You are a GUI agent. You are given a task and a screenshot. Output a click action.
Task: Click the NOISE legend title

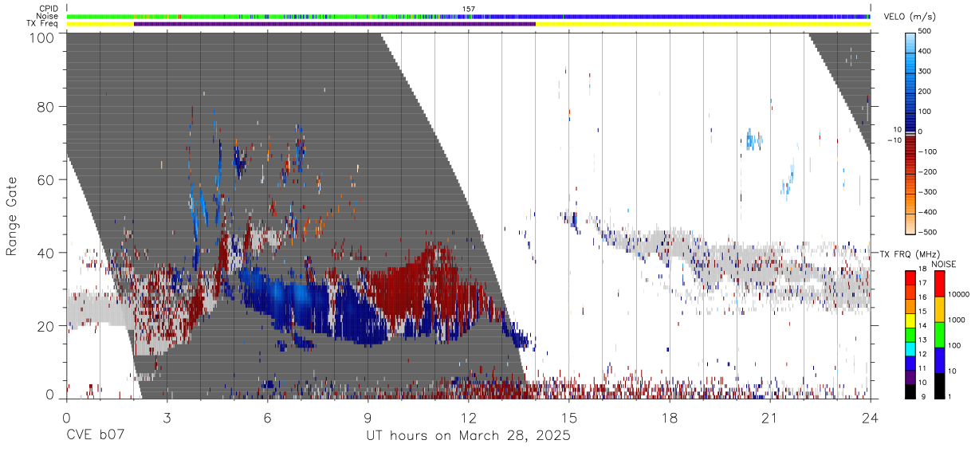click(x=945, y=264)
